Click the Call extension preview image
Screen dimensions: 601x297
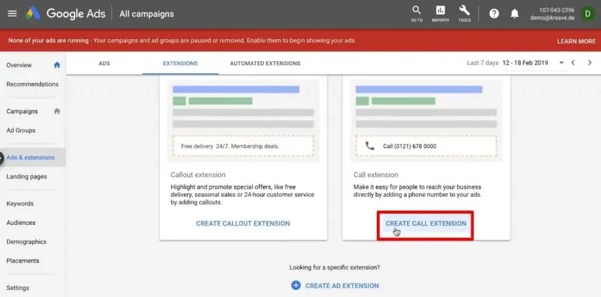[x=426, y=121]
